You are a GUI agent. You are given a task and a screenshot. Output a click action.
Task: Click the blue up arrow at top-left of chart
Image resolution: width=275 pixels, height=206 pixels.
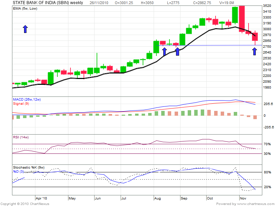point(25,29)
